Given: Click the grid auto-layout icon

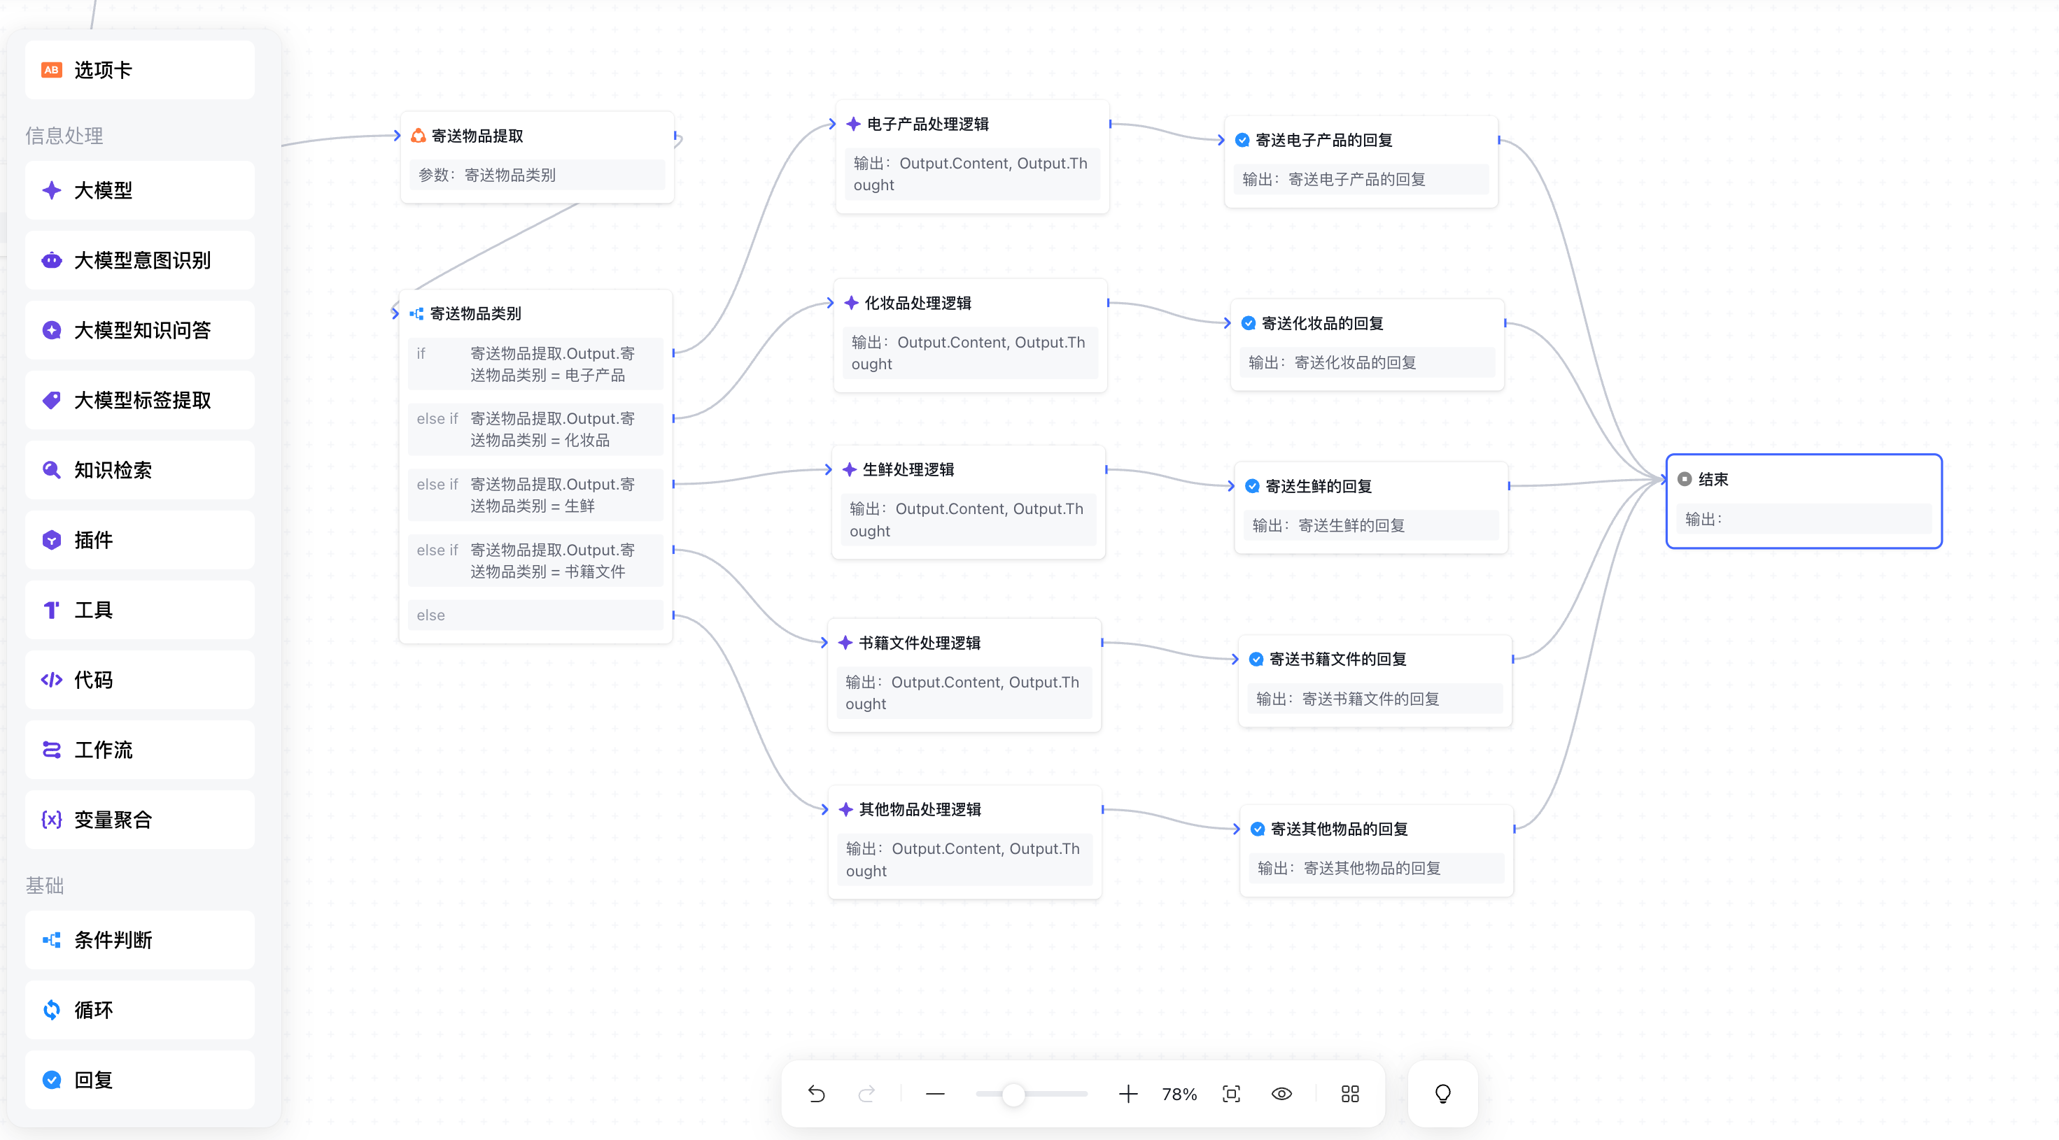Looking at the screenshot, I should (1350, 1094).
